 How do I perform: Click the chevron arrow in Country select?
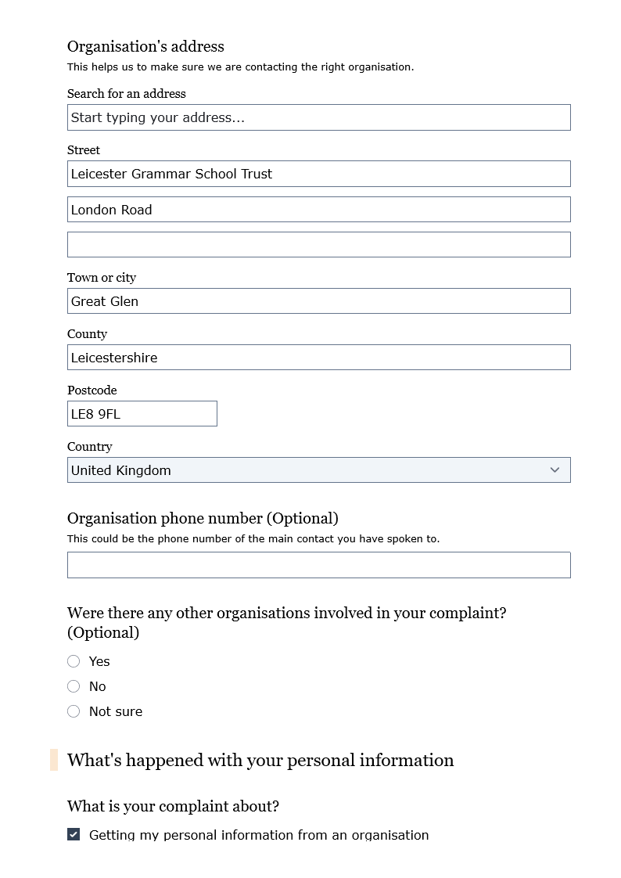tap(555, 470)
